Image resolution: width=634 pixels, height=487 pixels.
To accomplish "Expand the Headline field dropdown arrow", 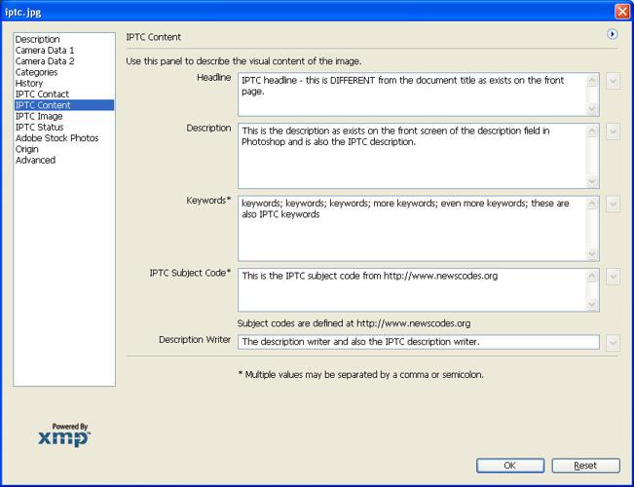I will click(x=613, y=81).
